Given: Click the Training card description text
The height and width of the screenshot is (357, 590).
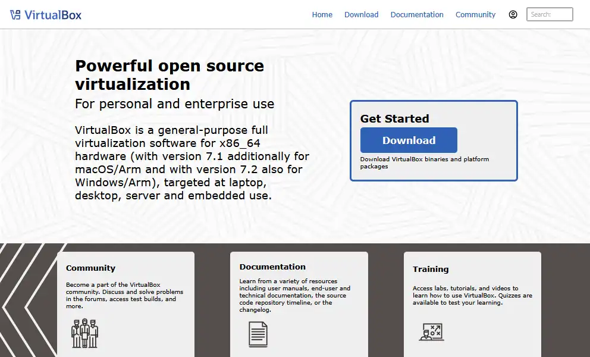Looking at the screenshot, I should coord(472,295).
